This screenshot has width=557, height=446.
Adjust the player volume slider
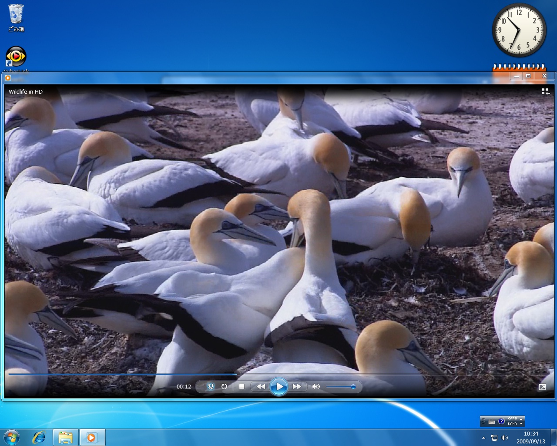point(341,386)
